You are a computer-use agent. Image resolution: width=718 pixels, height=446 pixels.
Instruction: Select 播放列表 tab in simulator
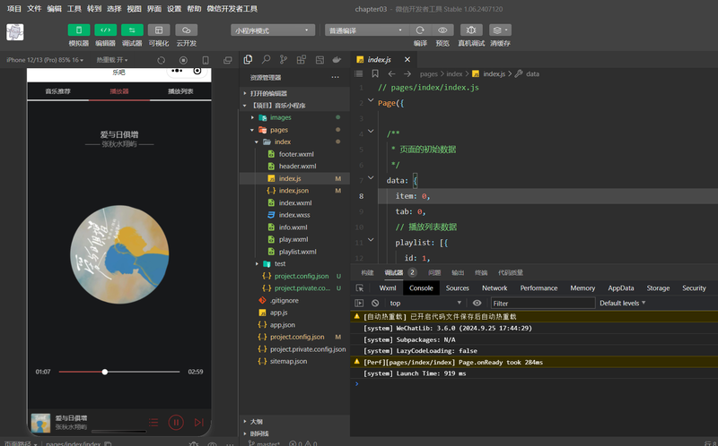(x=180, y=91)
